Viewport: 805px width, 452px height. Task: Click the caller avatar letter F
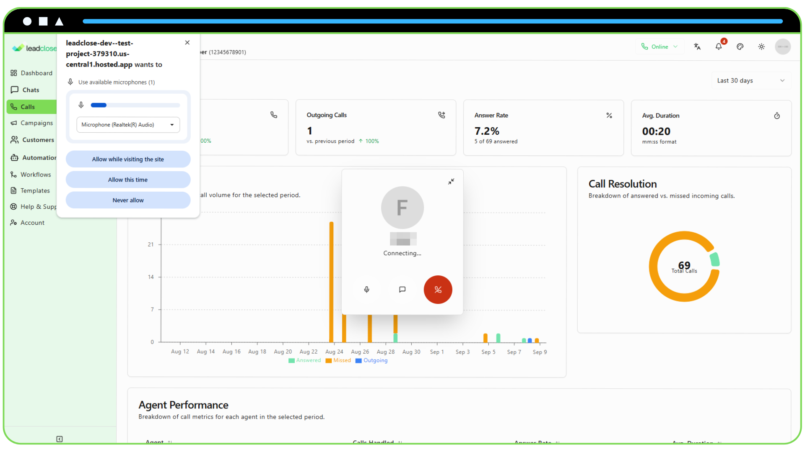point(402,208)
